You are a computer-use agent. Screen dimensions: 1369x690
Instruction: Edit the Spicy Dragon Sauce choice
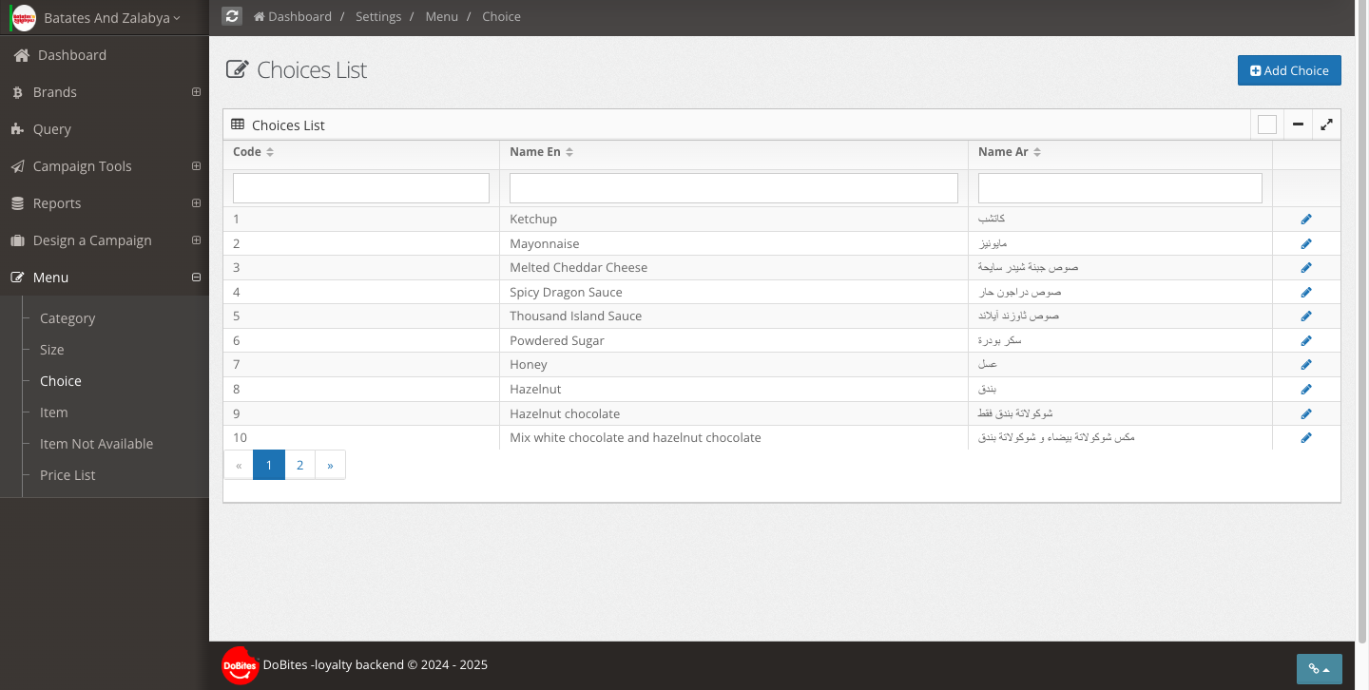click(x=1306, y=292)
